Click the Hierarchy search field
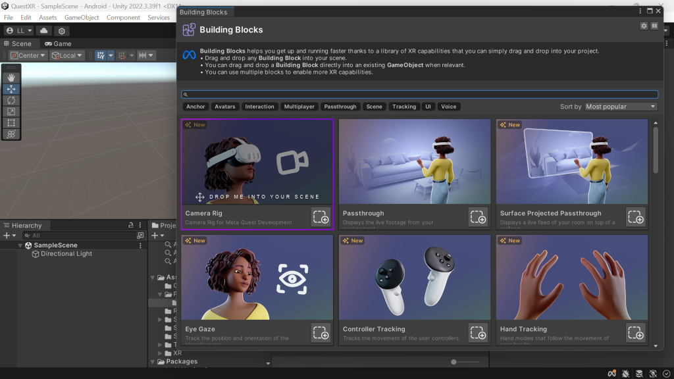 pyautogui.click(x=79, y=236)
